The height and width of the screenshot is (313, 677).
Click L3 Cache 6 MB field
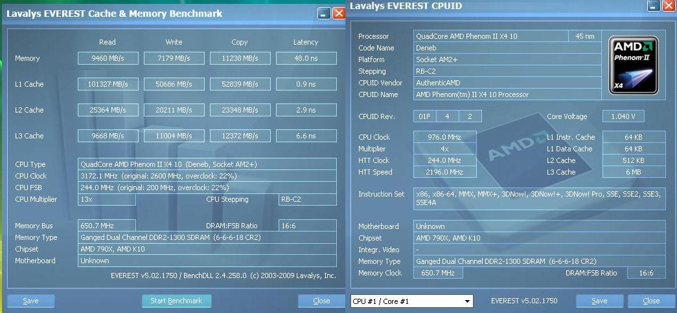click(x=634, y=172)
